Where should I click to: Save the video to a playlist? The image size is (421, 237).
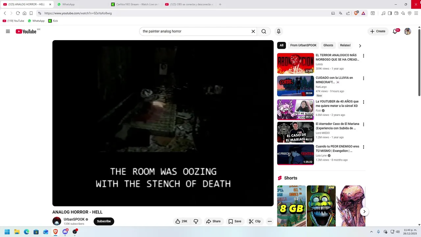[x=235, y=221]
